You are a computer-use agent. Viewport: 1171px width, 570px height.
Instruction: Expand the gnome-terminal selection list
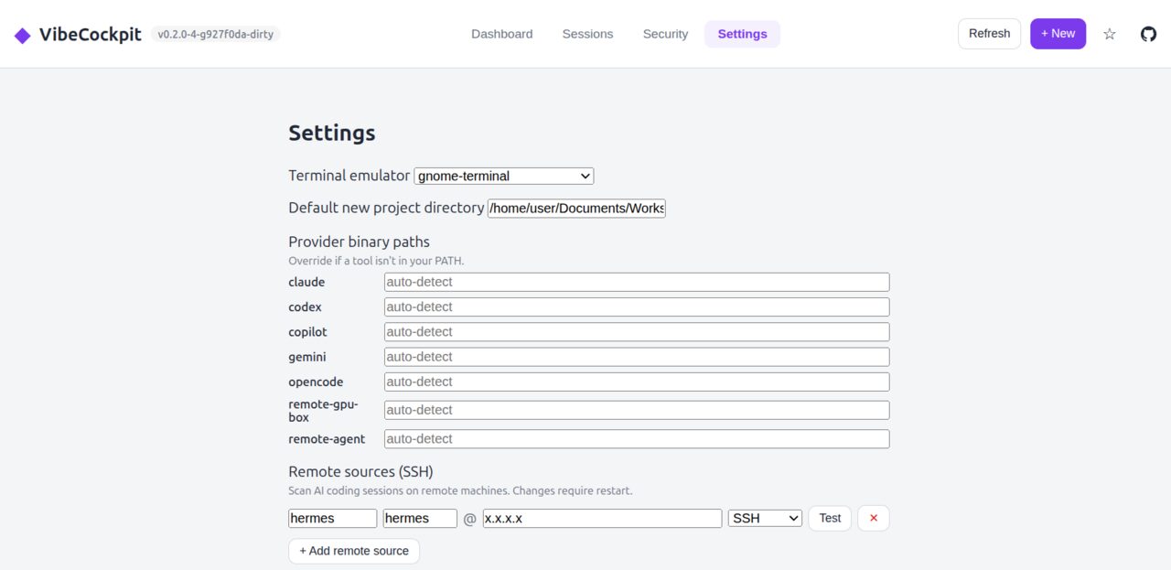pyautogui.click(x=502, y=176)
